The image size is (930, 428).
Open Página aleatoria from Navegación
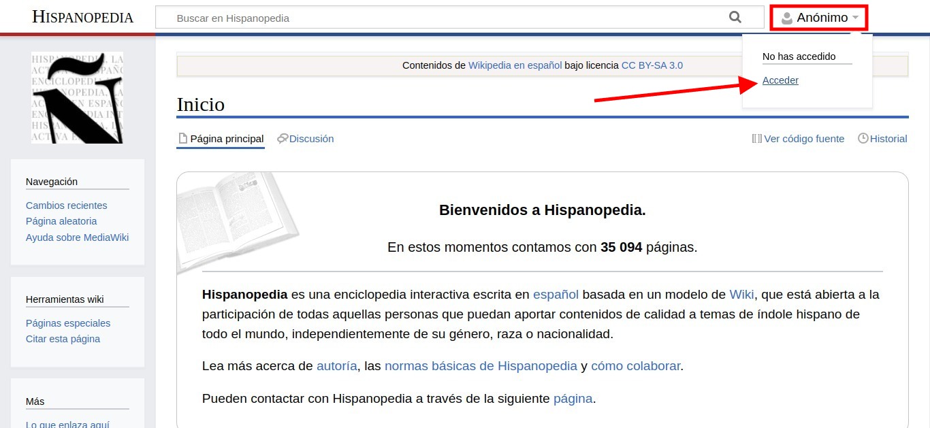(61, 221)
